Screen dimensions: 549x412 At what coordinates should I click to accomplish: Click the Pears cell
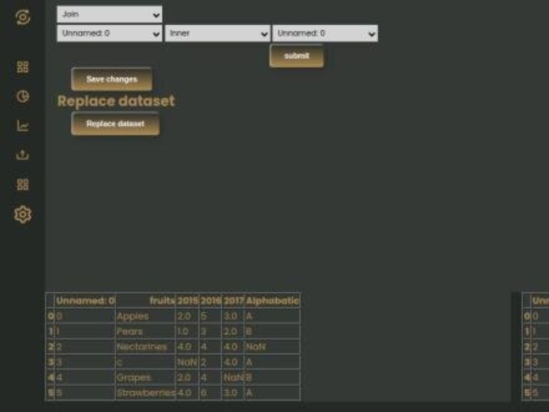145,331
